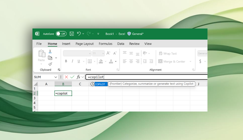243x140 pixels.
Task: Select the Home ribbon tab
Action: coord(52,44)
